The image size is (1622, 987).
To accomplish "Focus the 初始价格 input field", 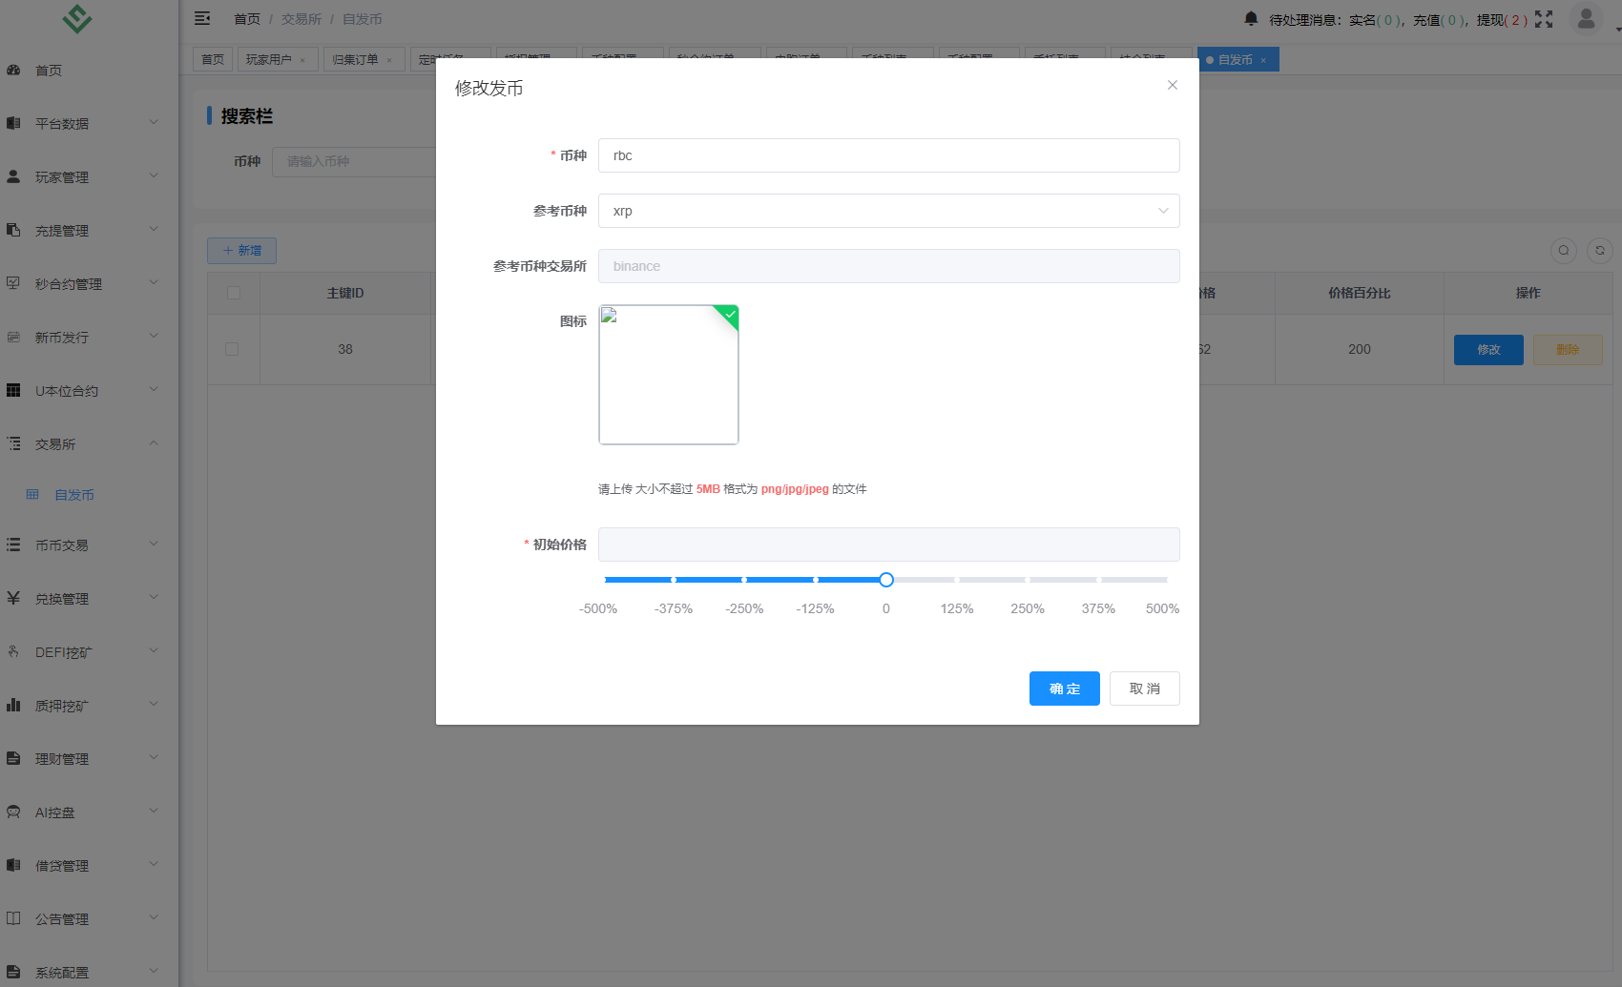I will [x=888, y=545].
